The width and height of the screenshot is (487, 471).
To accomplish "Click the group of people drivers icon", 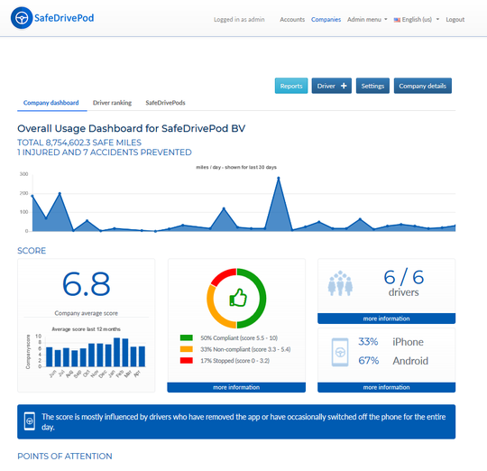I will point(340,283).
